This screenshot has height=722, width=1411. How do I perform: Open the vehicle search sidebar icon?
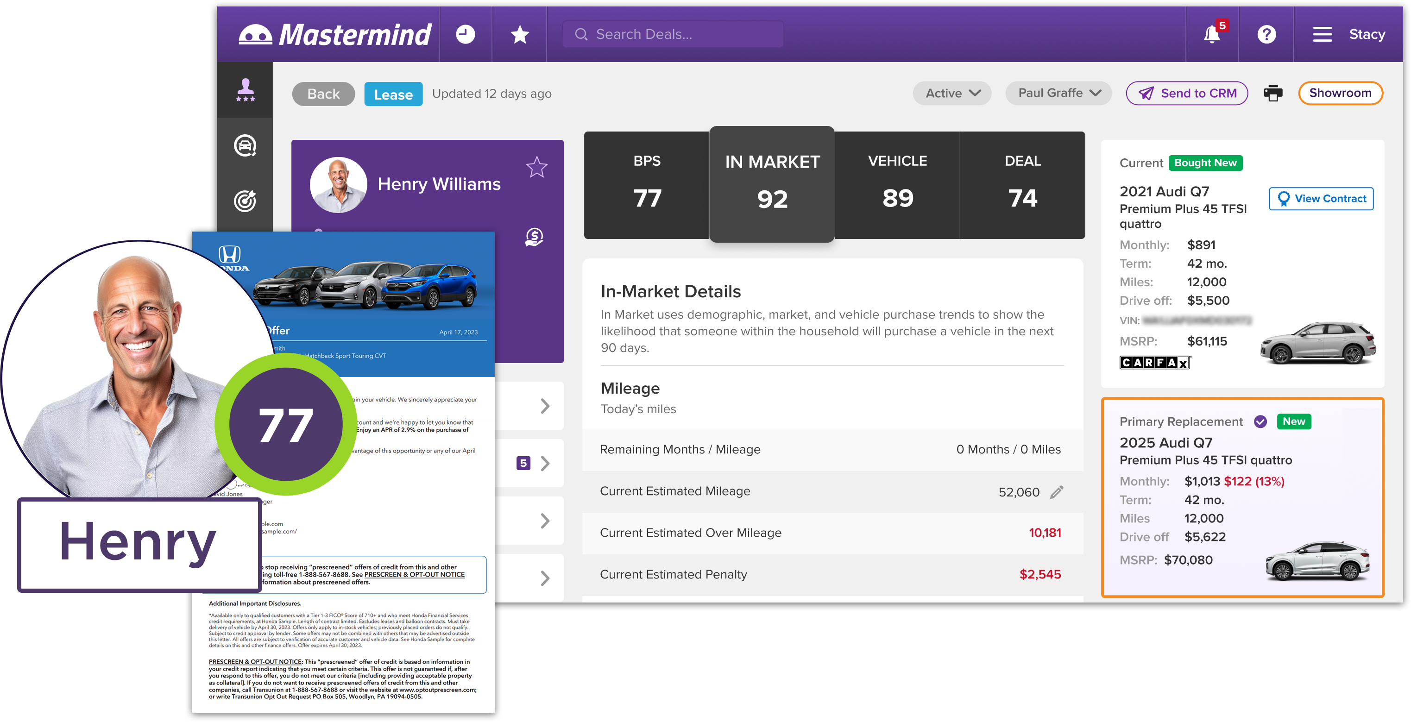(245, 146)
